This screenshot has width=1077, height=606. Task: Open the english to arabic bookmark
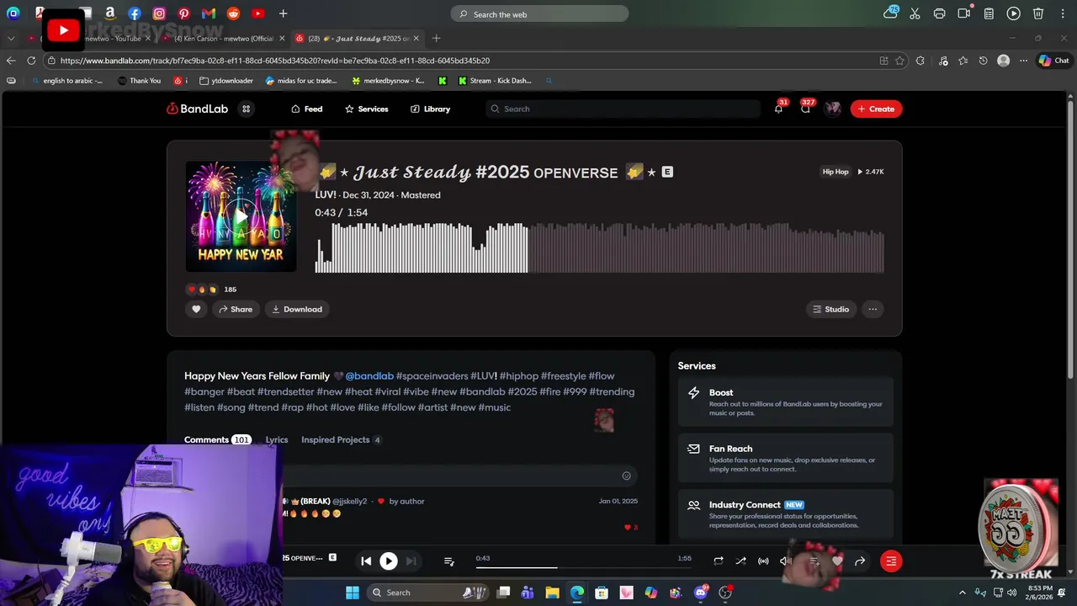pyautogui.click(x=66, y=81)
